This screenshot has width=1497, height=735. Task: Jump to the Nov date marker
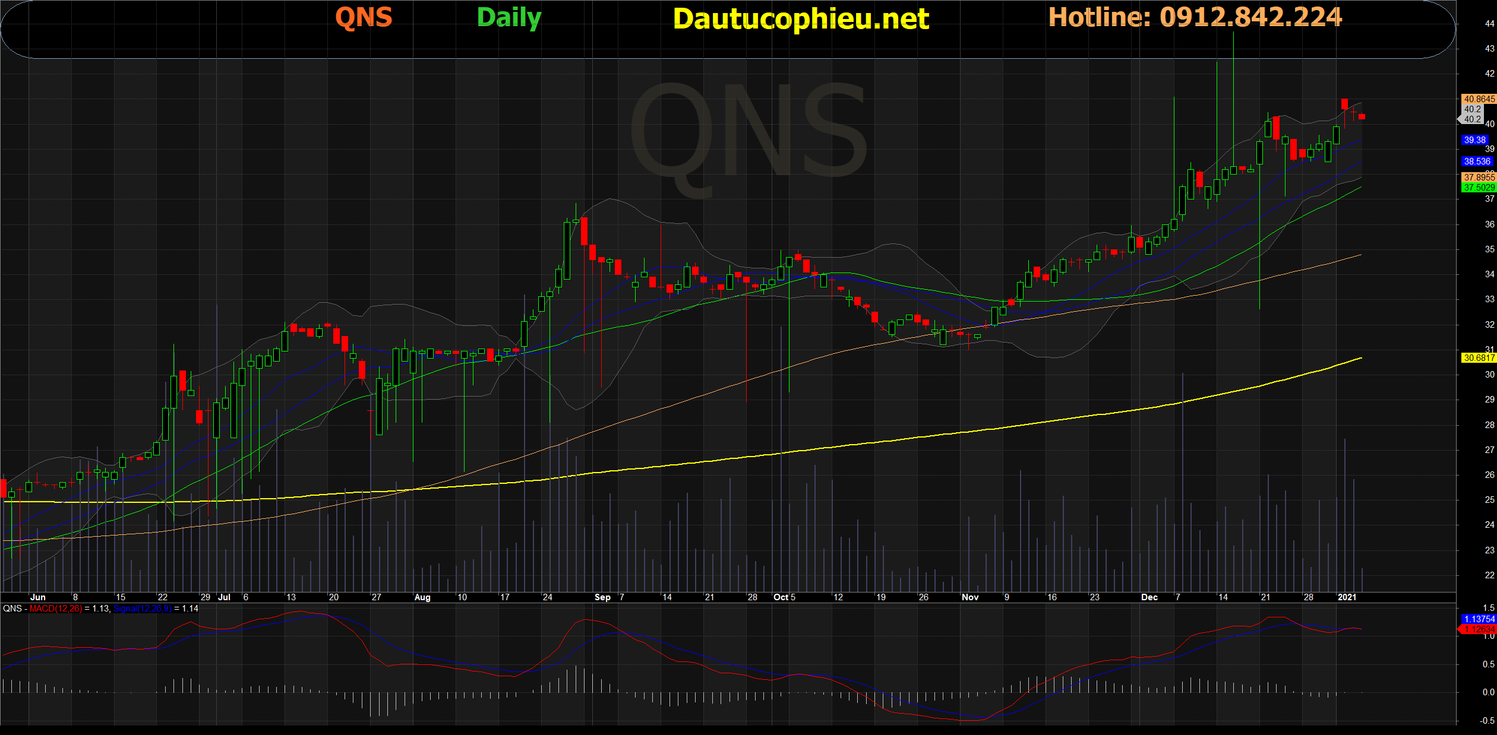pos(970,597)
